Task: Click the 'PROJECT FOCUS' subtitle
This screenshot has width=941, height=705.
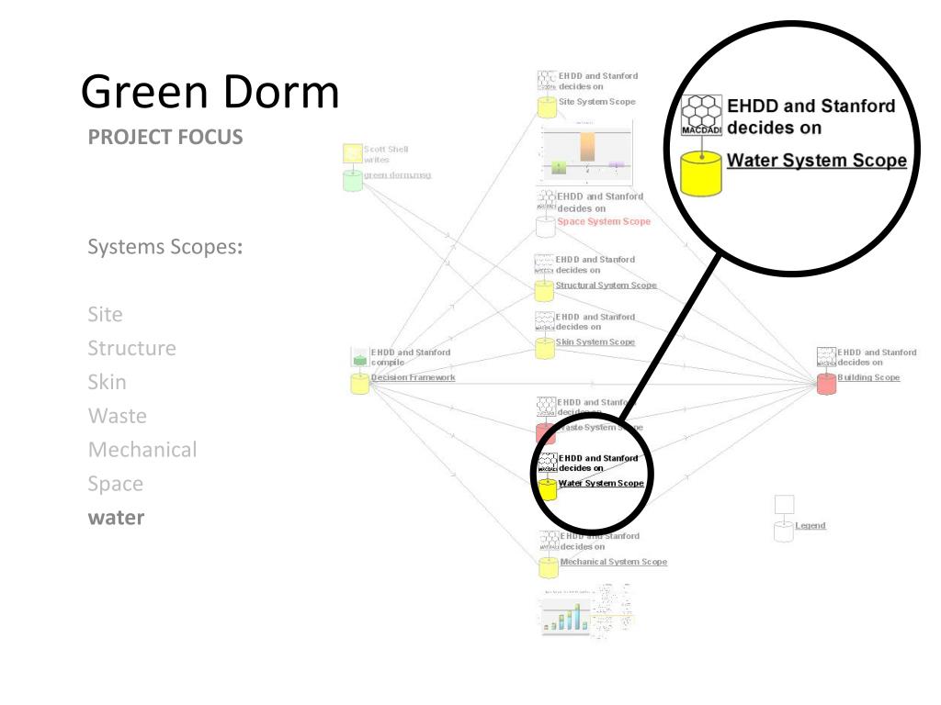Action: coord(165,138)
